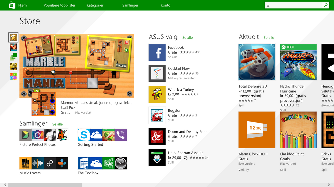The width and height of the screenshot is (334, 187).
Task: Click the 'Total Defense 3D' title text
Action: (x=253, y=86)
